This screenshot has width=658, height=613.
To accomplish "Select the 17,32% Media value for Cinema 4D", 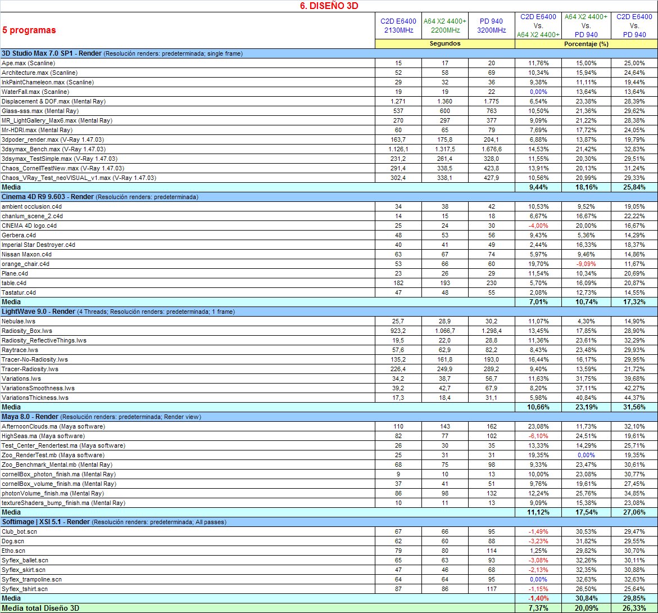I will point(634,302).
